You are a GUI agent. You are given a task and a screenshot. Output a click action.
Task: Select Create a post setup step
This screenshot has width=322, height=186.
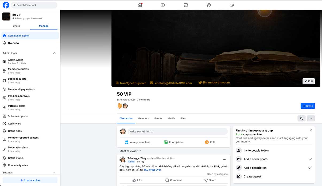(274, 176)
